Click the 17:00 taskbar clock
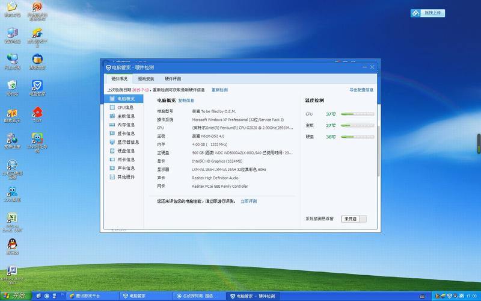Screen dimensions: 481x301 coord(471,296)
